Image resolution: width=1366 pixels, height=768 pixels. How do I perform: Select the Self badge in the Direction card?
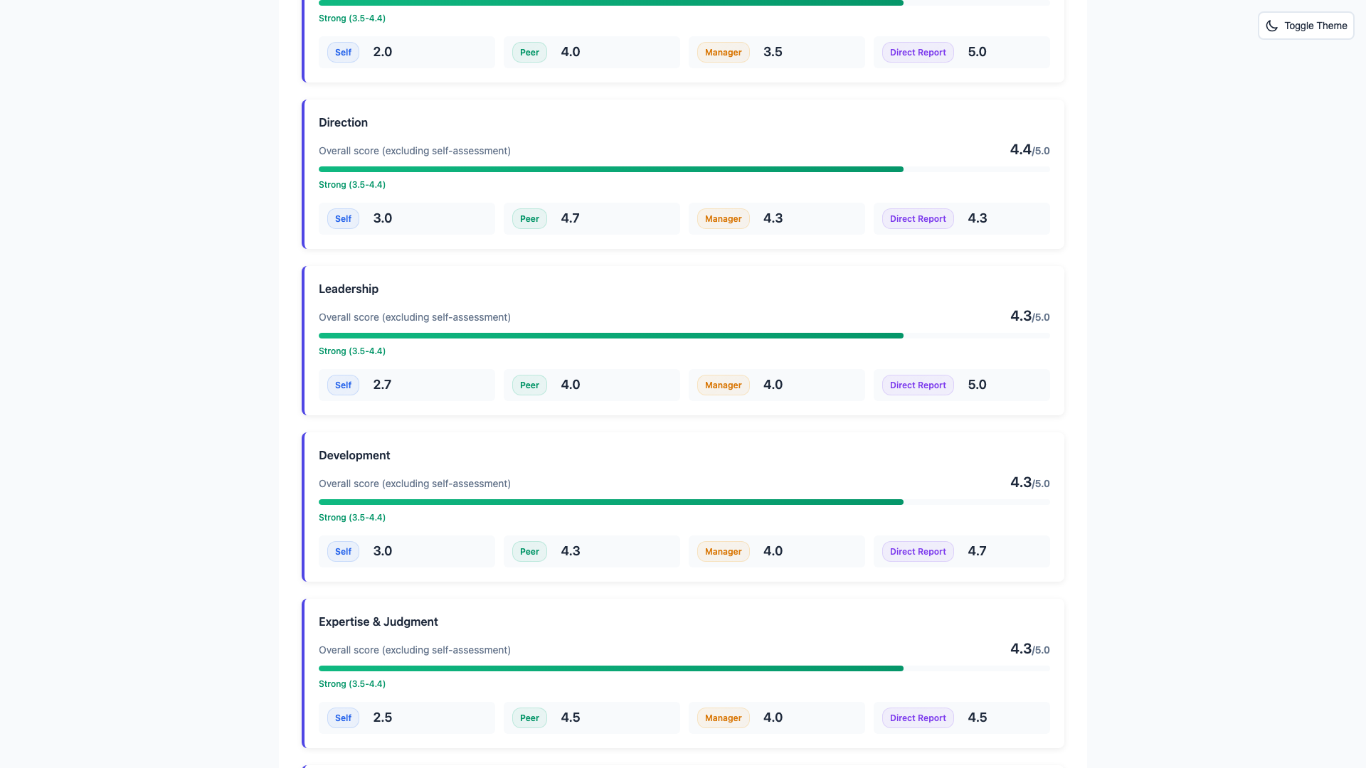[x=342, y=218]
